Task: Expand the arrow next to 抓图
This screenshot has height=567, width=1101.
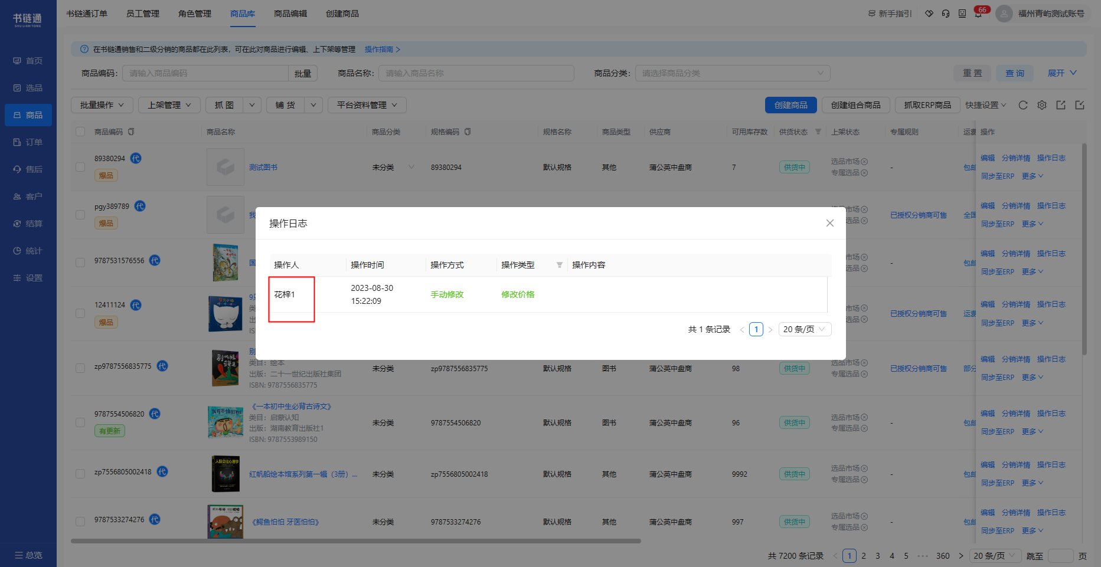Action: [x=252, y=105]
